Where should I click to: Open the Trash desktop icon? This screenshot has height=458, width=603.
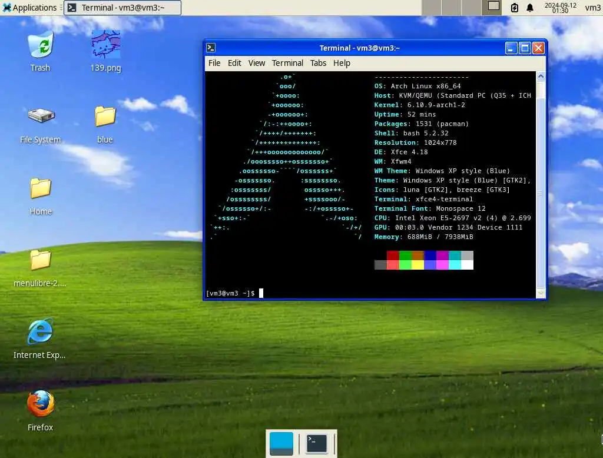(x=41, y=51)
